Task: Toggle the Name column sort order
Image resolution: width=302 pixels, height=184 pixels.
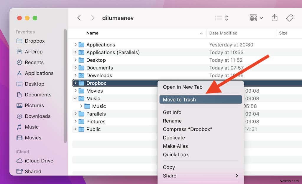Action: coord(92,33)
